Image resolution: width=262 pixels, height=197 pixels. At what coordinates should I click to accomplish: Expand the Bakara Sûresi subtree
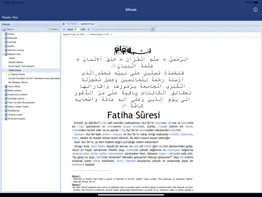[6, 74]
